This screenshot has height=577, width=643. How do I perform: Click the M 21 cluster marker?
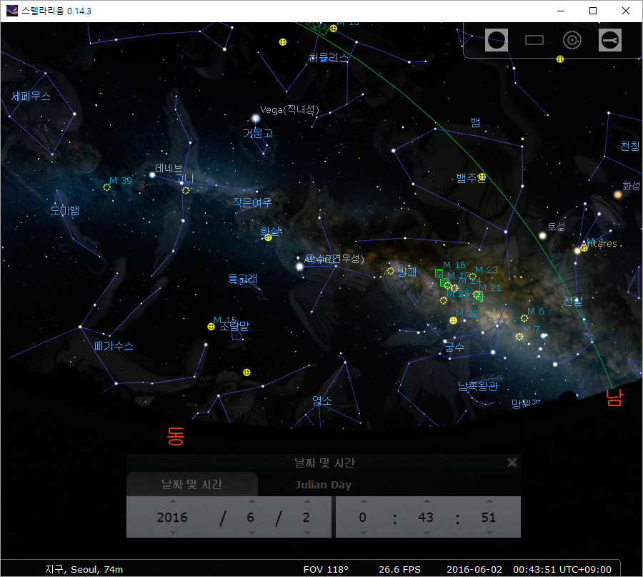pyautogui.click(x=478, y=295)
